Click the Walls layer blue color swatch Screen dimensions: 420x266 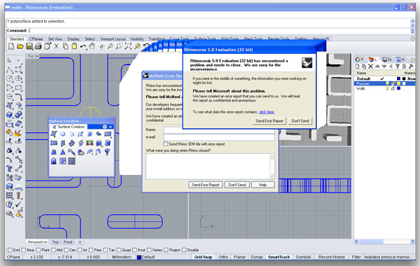(x=398, y=88)
